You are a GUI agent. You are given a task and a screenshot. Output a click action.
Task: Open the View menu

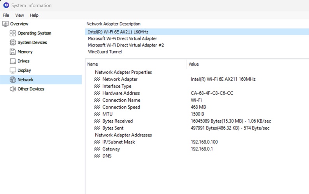point(19,15)
